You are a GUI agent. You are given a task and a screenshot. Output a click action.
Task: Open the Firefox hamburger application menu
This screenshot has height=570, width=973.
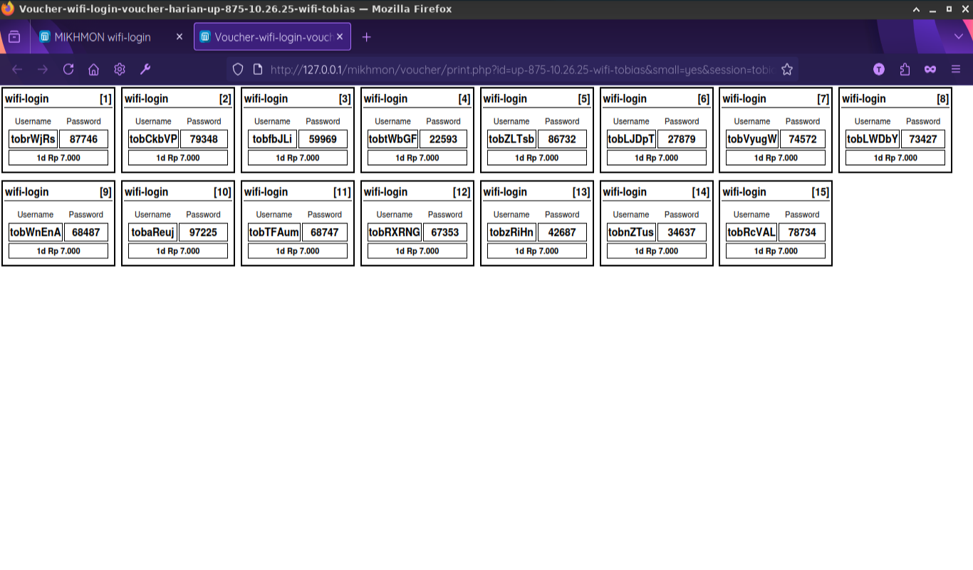click(956, 69)
